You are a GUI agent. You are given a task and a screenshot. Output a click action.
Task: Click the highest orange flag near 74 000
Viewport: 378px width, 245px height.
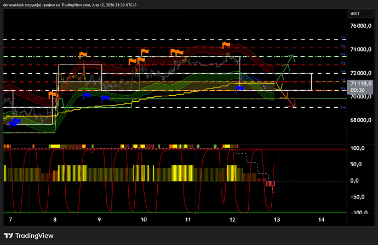[226, 45]
